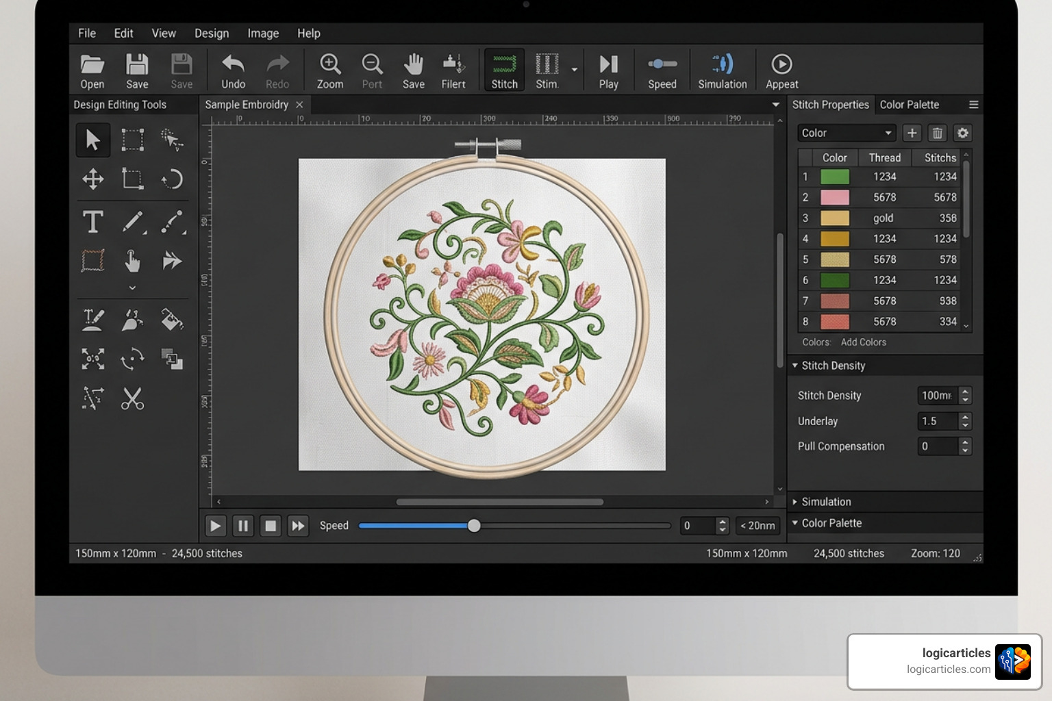Open the Image menu
Image resolution: width=1052 pixels, height=701 pixels.
coord(263,33)
